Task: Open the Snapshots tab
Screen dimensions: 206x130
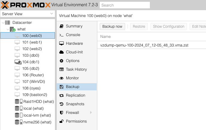Action: pyautogui.click(x=77, y=104)
